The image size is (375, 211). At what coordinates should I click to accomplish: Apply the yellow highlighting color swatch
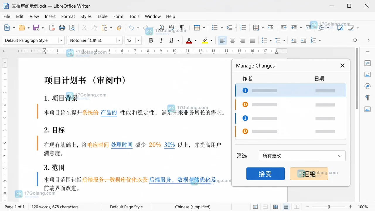click(205, 40)
